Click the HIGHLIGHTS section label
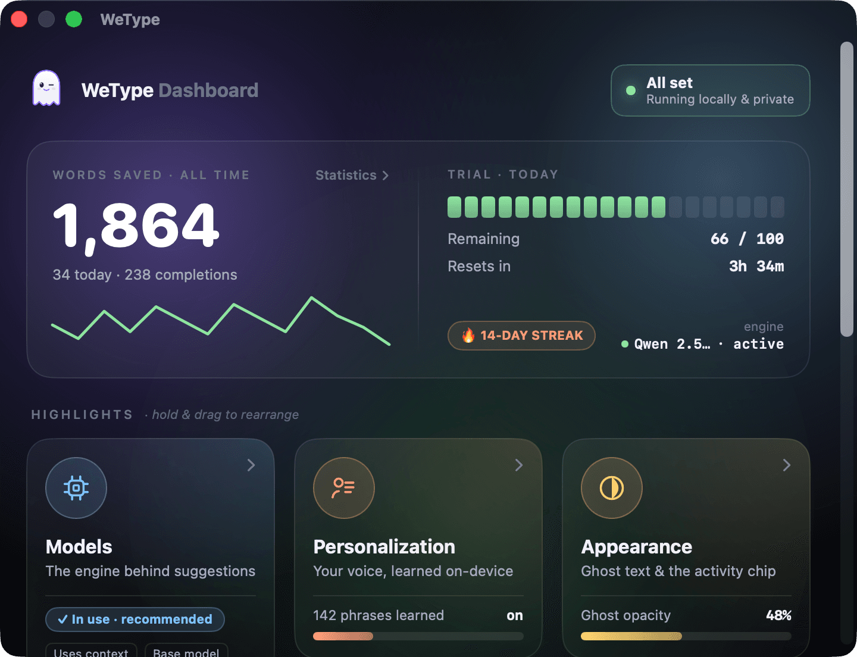Image resolution: width=857 pixels, height=657 pixels. [x=82, y=415]
